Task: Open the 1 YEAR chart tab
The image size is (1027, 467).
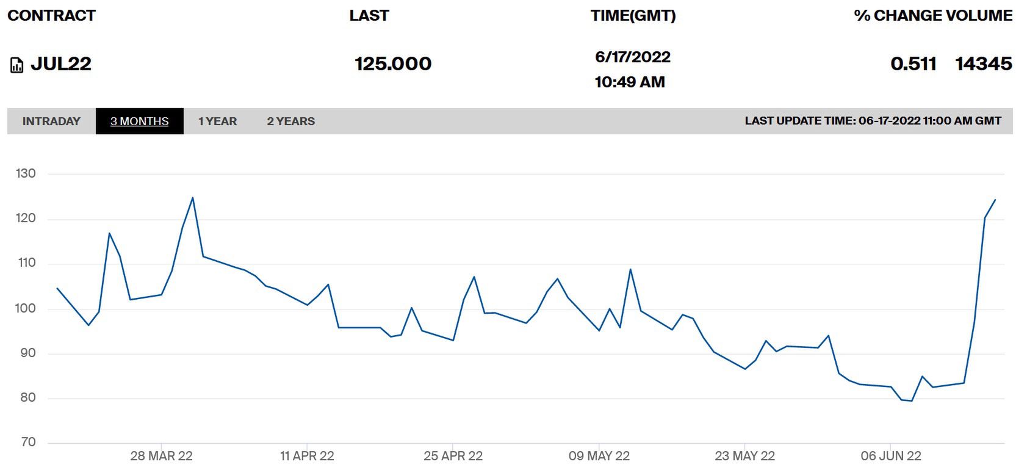Action: coord(217,121)
